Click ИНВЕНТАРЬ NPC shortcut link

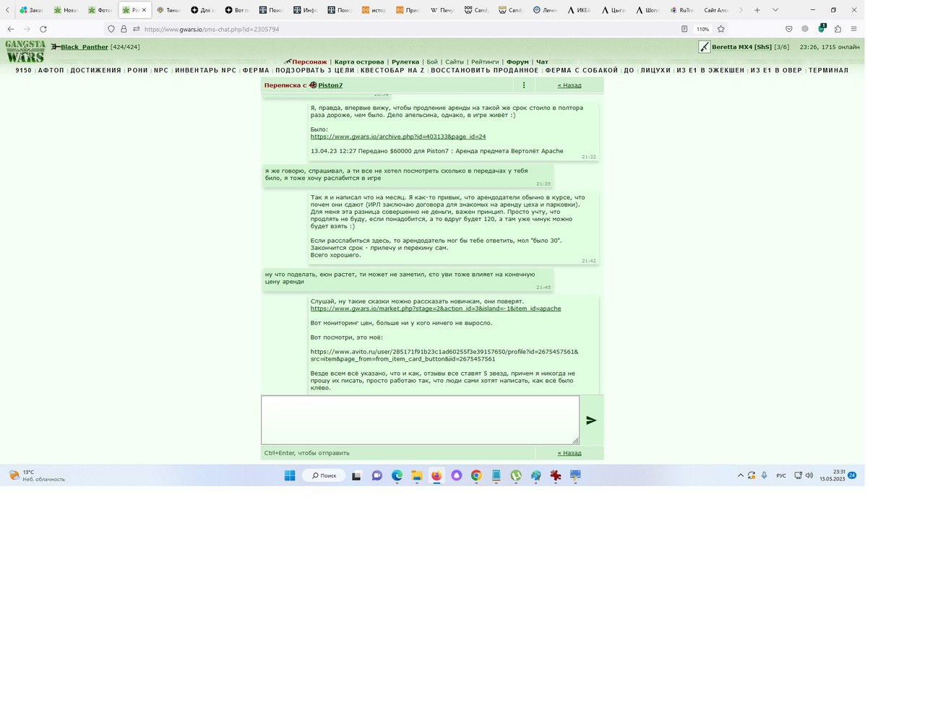(x=206, y=71)
